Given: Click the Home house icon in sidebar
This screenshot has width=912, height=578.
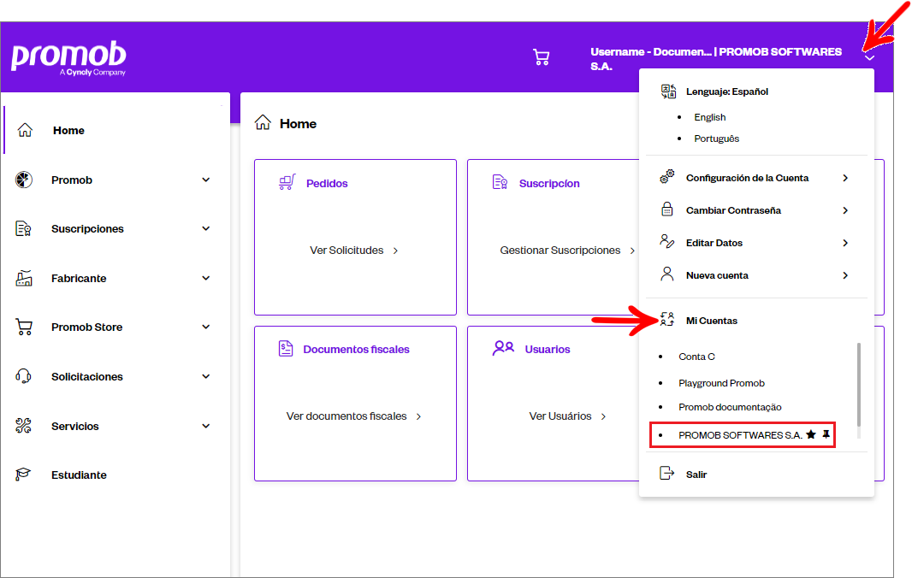Looking at the screenshot, I should coord(25,130).
